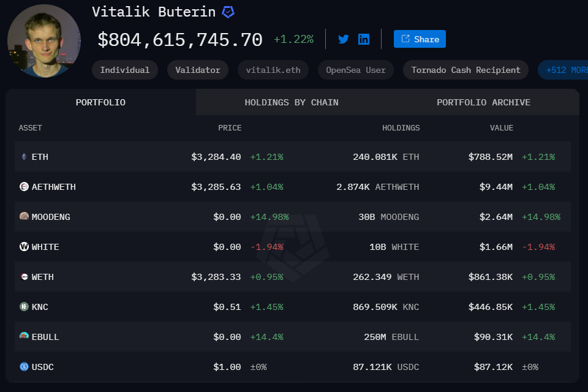Click the AETHWETH value $9.44M
This screenshot has height=392, width=588.
pyautogui.click(x=496, y=187)
